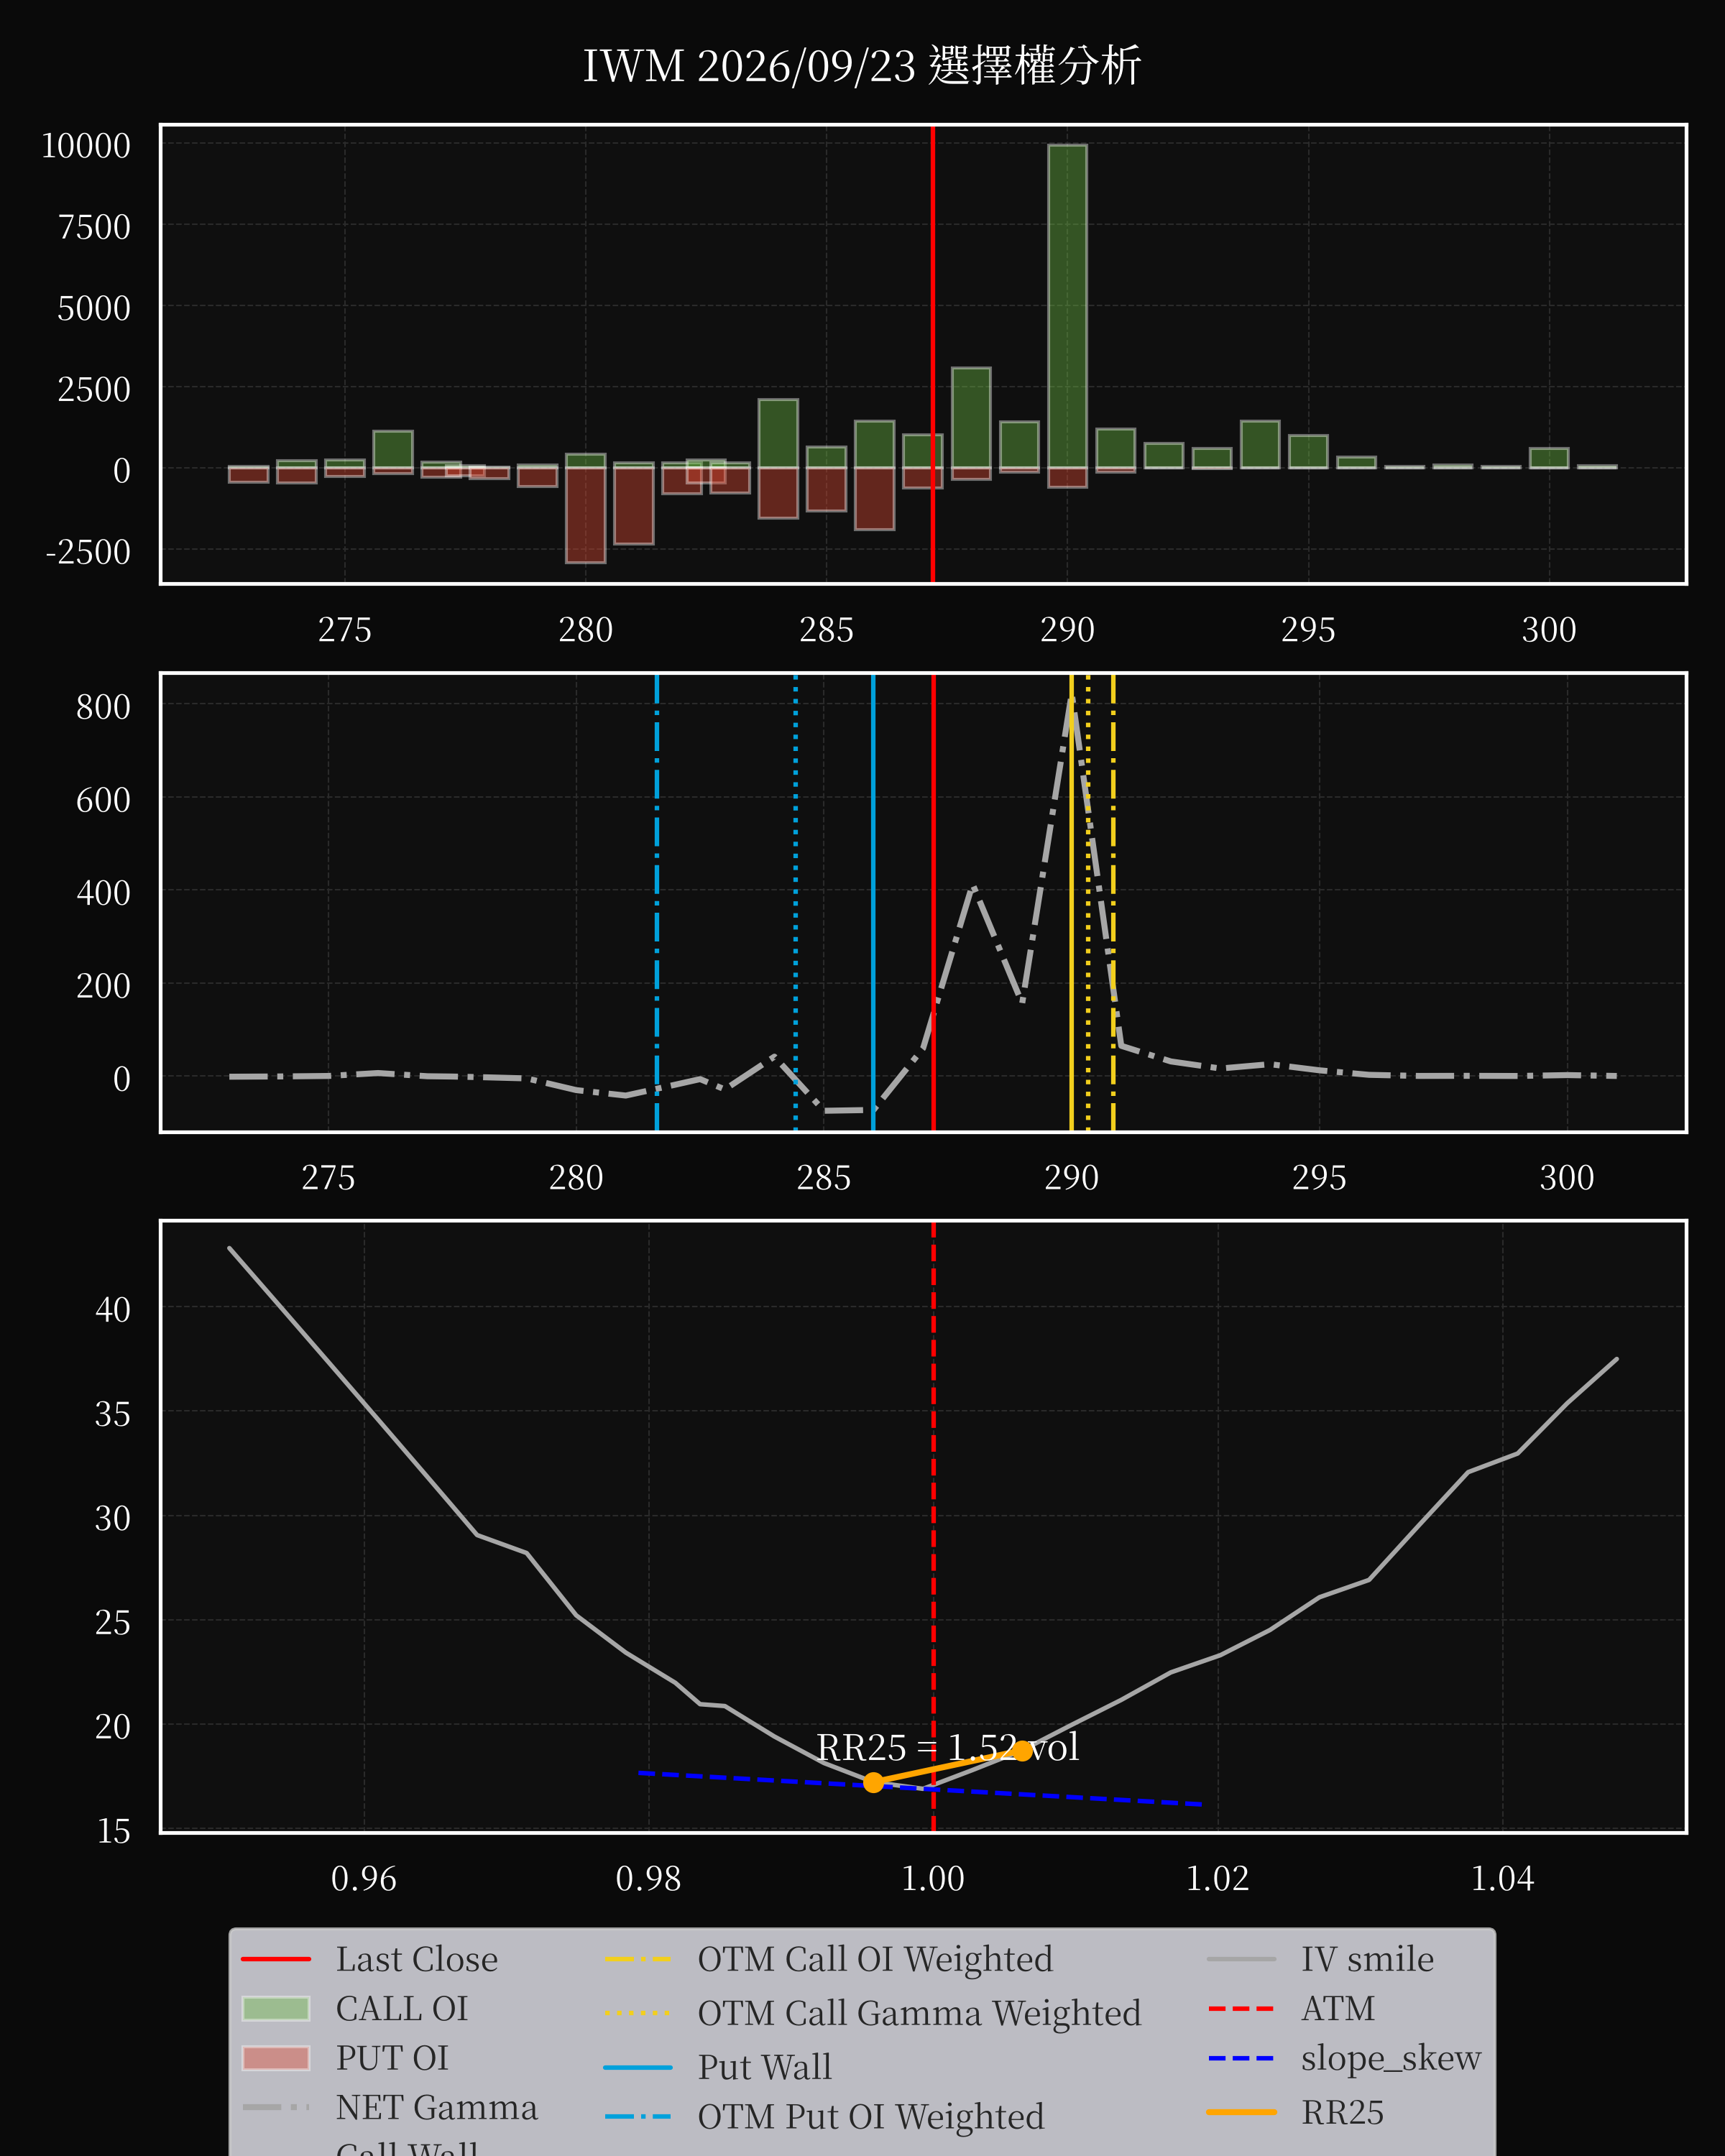Click the 0.96 moneyness axis label
1725x2156 pixels.
click(364, 1879)
